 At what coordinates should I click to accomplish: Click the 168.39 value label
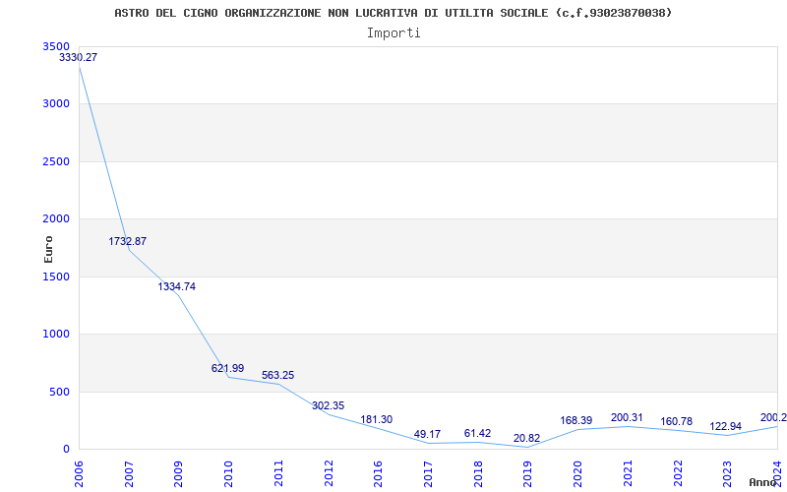coord(576,420)
